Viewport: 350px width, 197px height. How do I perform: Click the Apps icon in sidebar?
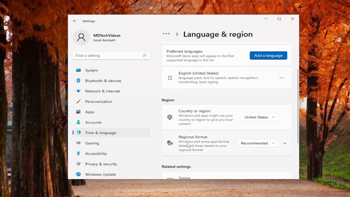click(78, 112)
